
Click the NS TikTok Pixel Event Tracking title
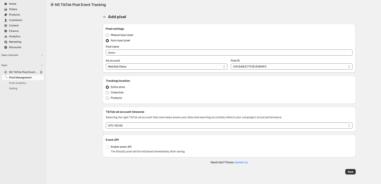pyautogui.click(x=80, y=5)
